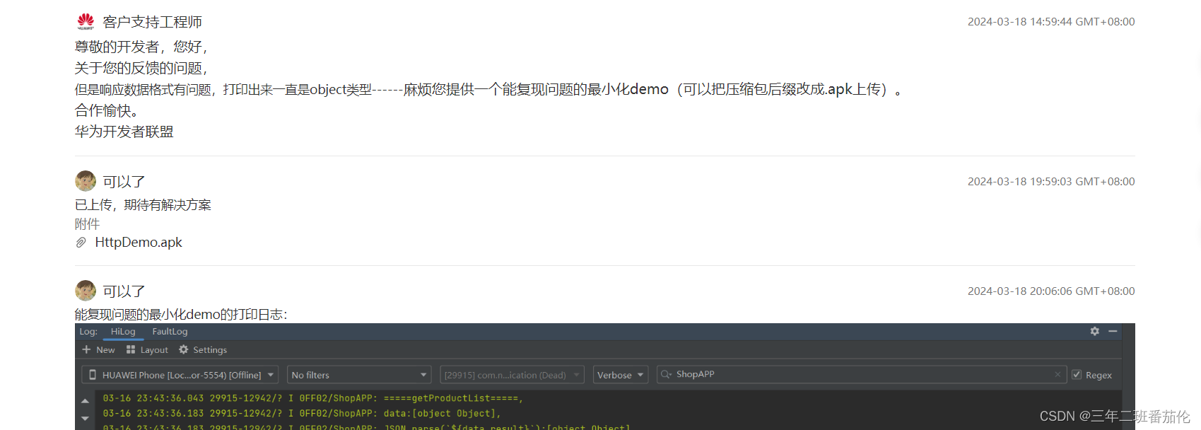The image size is (1201, 430).
Task: Open the log panel gear options
Action: coord(1094,331)
